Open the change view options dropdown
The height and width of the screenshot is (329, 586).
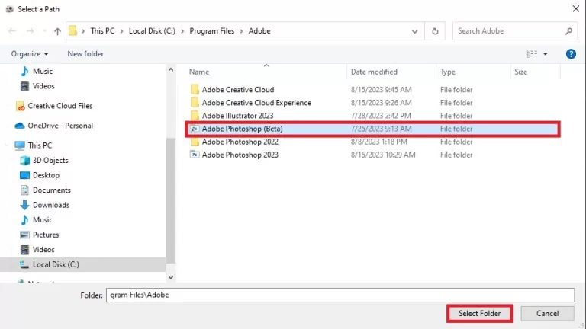(546, 54)
